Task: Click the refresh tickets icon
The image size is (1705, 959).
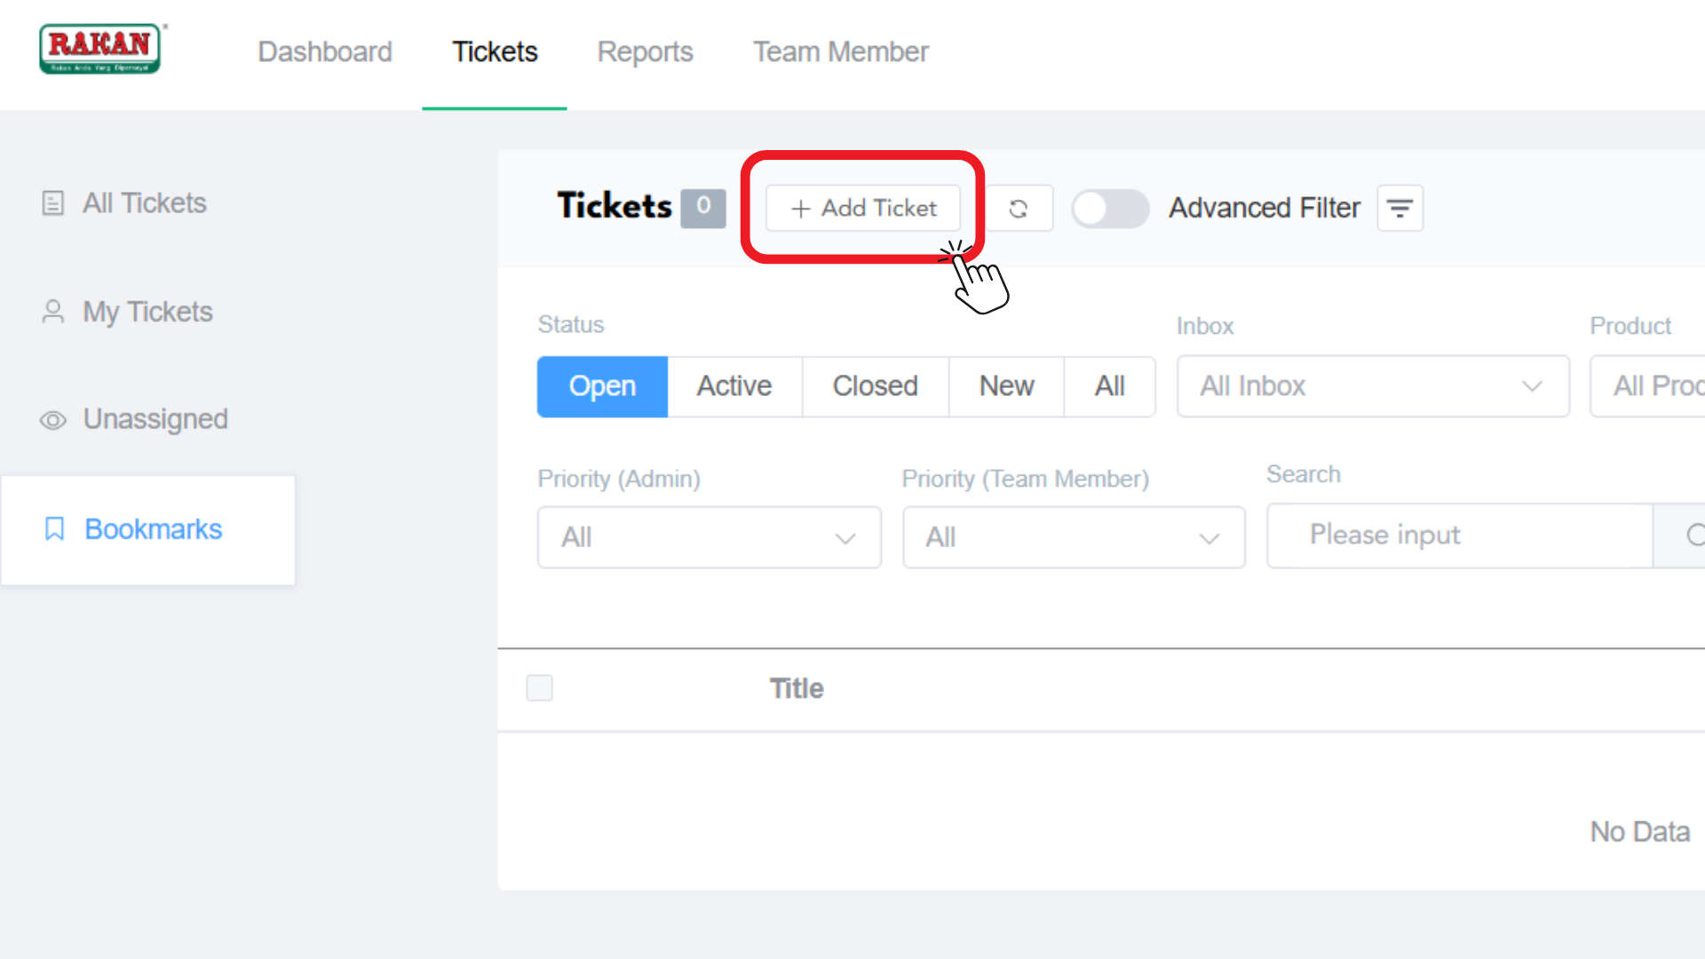Action: point(1019,209)
